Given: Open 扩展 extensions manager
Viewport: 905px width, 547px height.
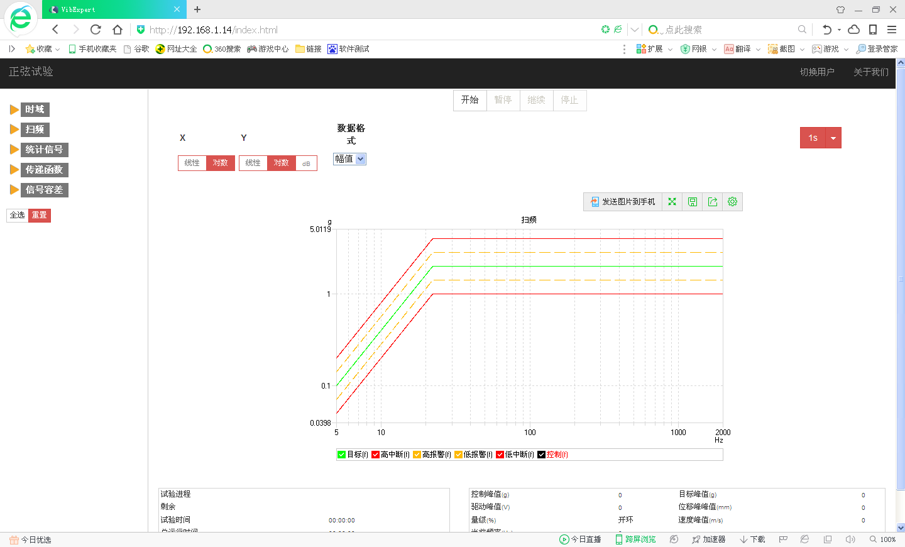Looking at the screenshot, I should pos(650,49).
